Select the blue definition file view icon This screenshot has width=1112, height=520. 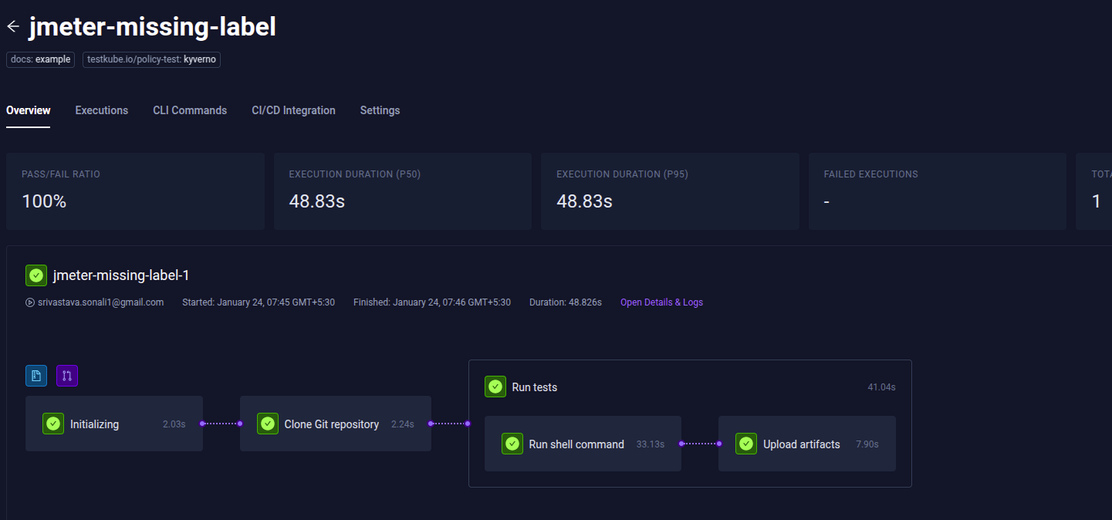(x=35, y=376)
